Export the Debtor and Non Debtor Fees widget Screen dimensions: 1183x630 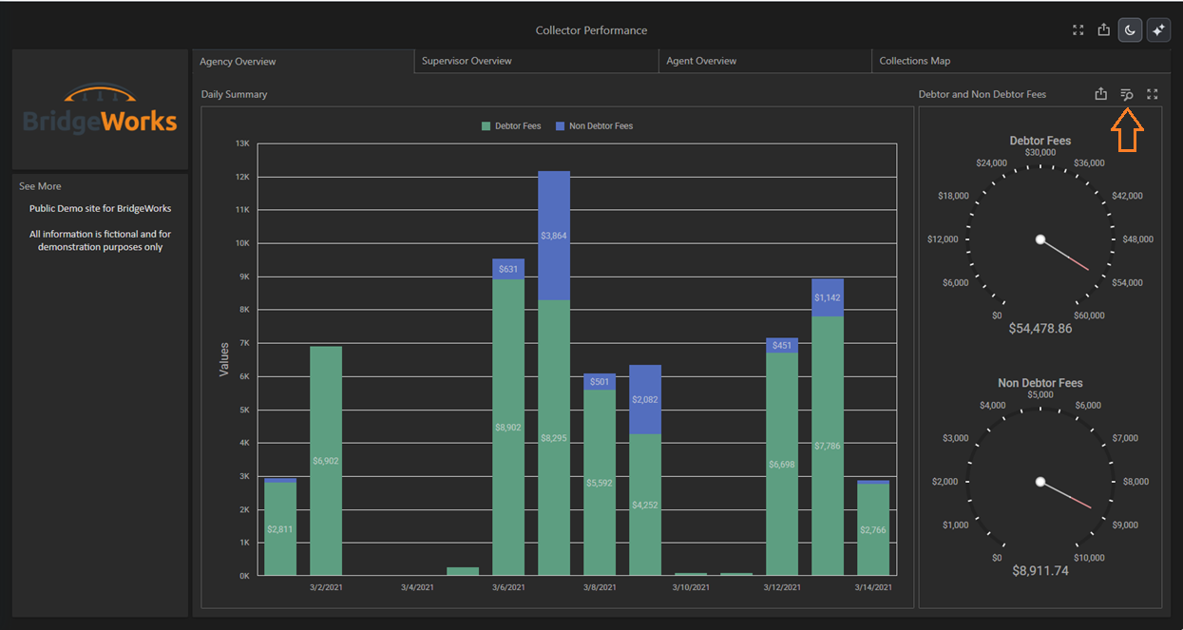(x=1100, y=94)
